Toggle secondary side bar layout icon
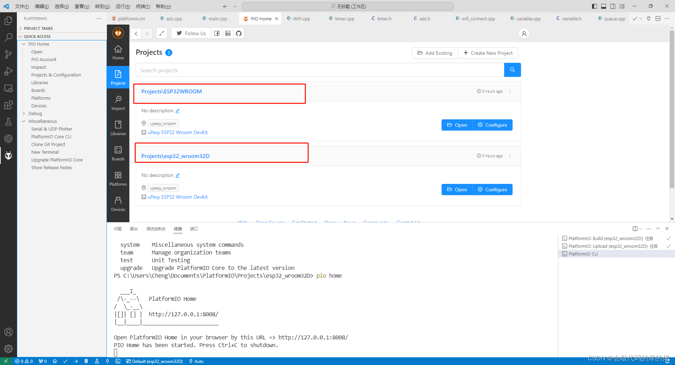675x365 pixels. (x=613, y=6)
